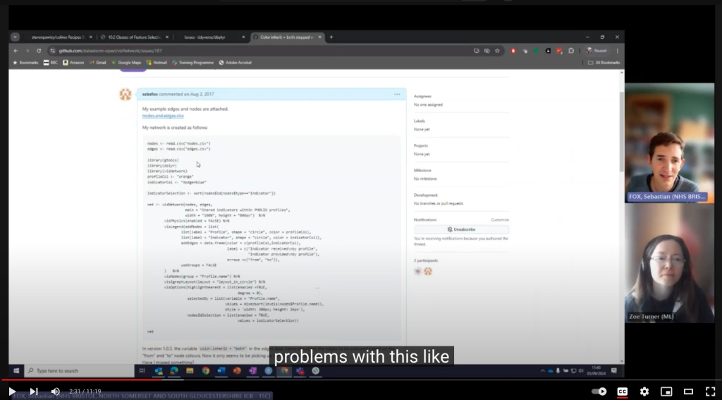Open OneDrive cloud tray icon
722x400 pixels.
(550, 370)
